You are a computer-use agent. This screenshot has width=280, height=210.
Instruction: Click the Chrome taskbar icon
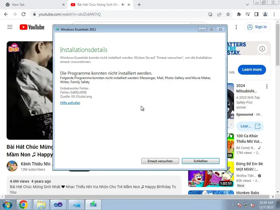point(24,205)
